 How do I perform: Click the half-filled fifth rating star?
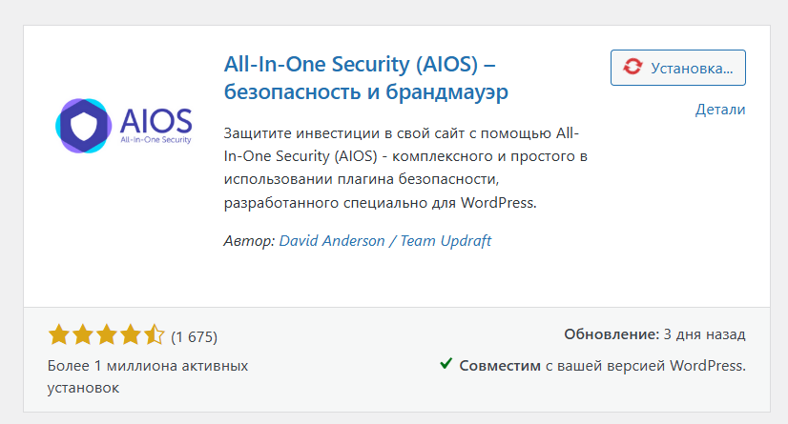click(x=154, y=335)
